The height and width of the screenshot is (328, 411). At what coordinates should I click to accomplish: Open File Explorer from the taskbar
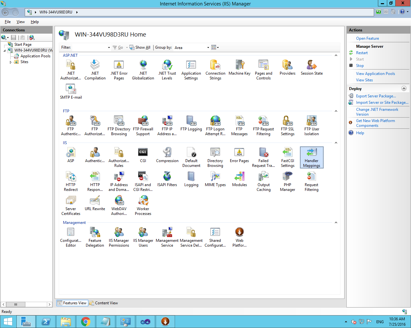click(66, 322)
